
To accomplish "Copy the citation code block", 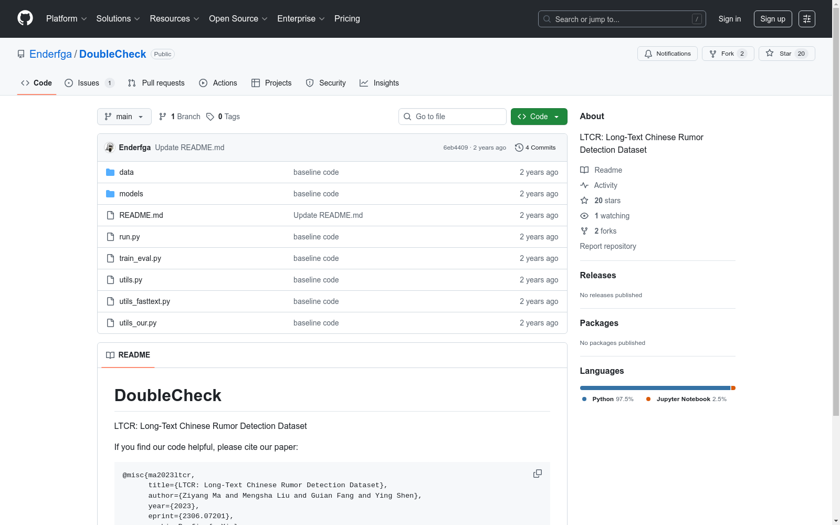I will (x=538, y=474).
